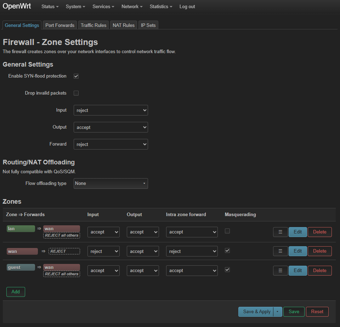Screen dimensions: 340x327
Task: Open the Statistics menu
Action: 161,6
